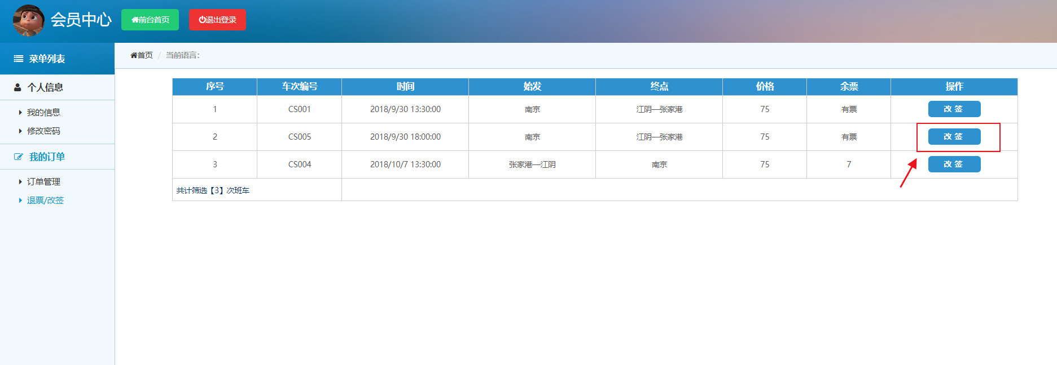
Task: Click 张家港—江阴 origin cell
Action: click(x=532, y=164)
